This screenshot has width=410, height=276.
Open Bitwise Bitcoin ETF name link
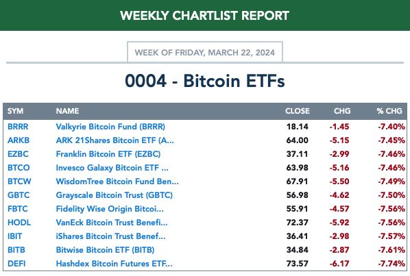[x=105, y=250]
